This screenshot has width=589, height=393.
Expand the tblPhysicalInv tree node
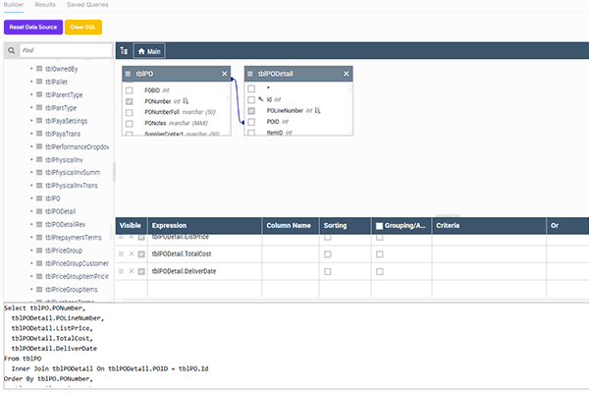coord(31,159)
